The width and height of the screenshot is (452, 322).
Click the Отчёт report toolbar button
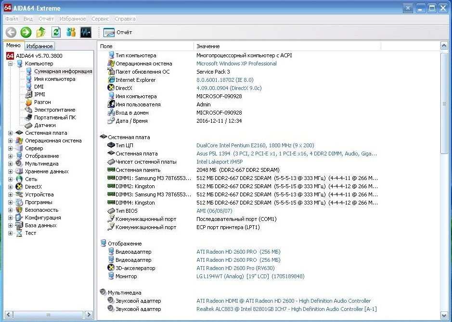tap(117, 32)
